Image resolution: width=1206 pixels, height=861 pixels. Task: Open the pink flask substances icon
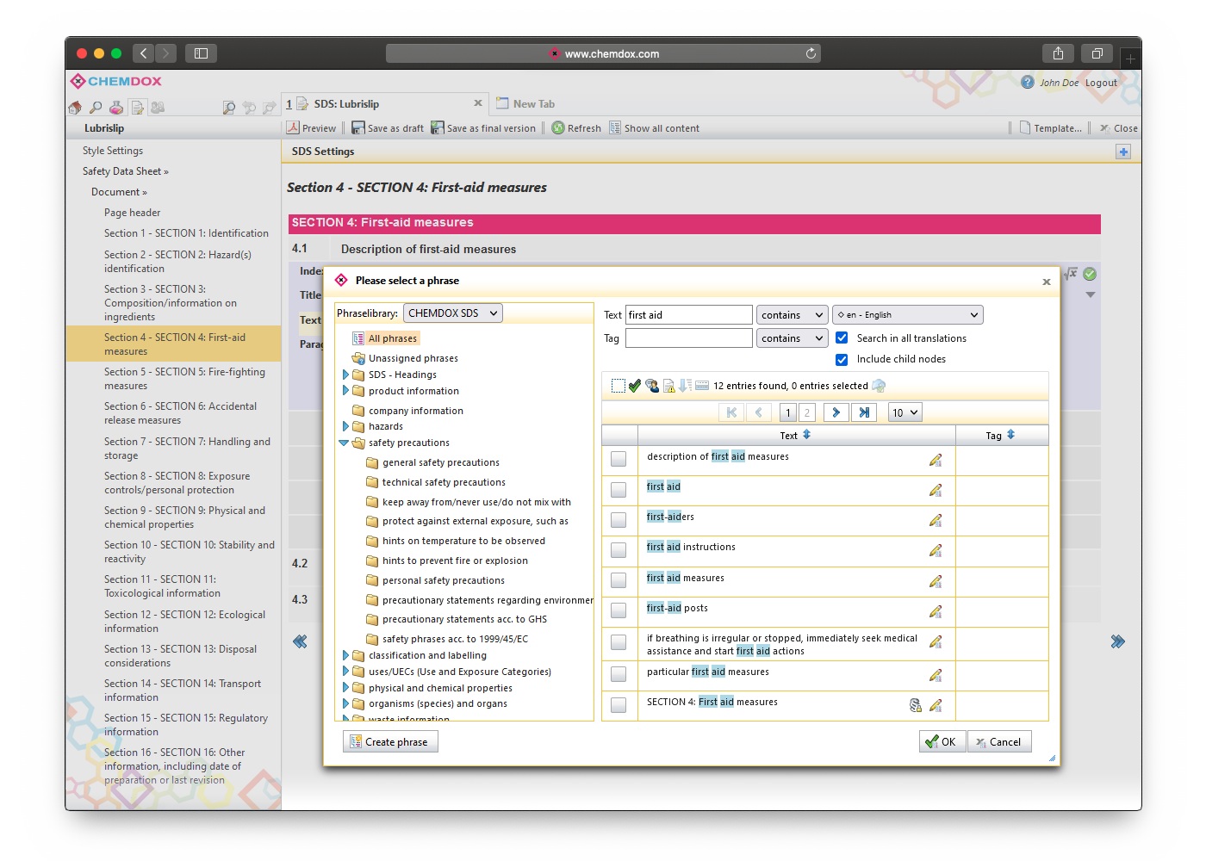116,108
